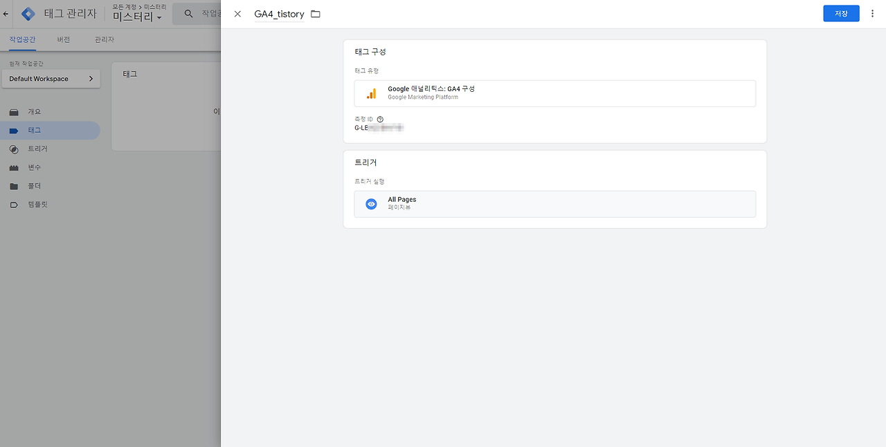This screenshot has height=447, width=886.
Task: Click the 모든 계정 breadcrumb link
Action: [x=125, y=6]
